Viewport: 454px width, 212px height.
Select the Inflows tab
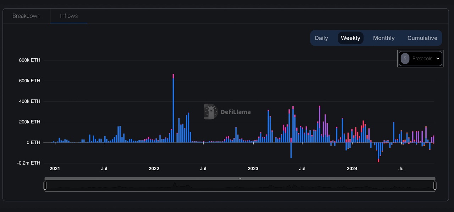pyautogui.click(x=68, y=16)
